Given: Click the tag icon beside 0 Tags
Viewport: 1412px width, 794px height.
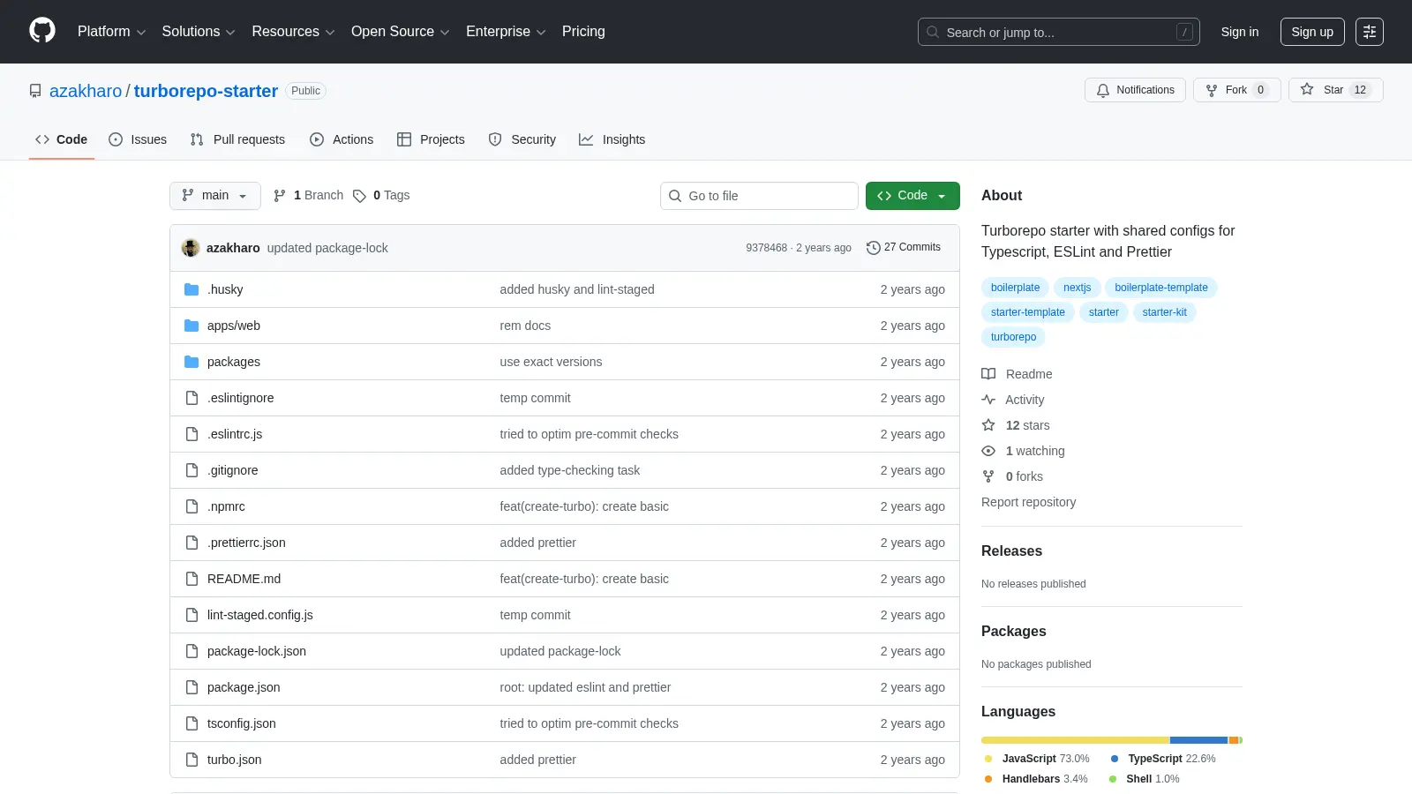Looking at the screenshot, I should [359, 196].
